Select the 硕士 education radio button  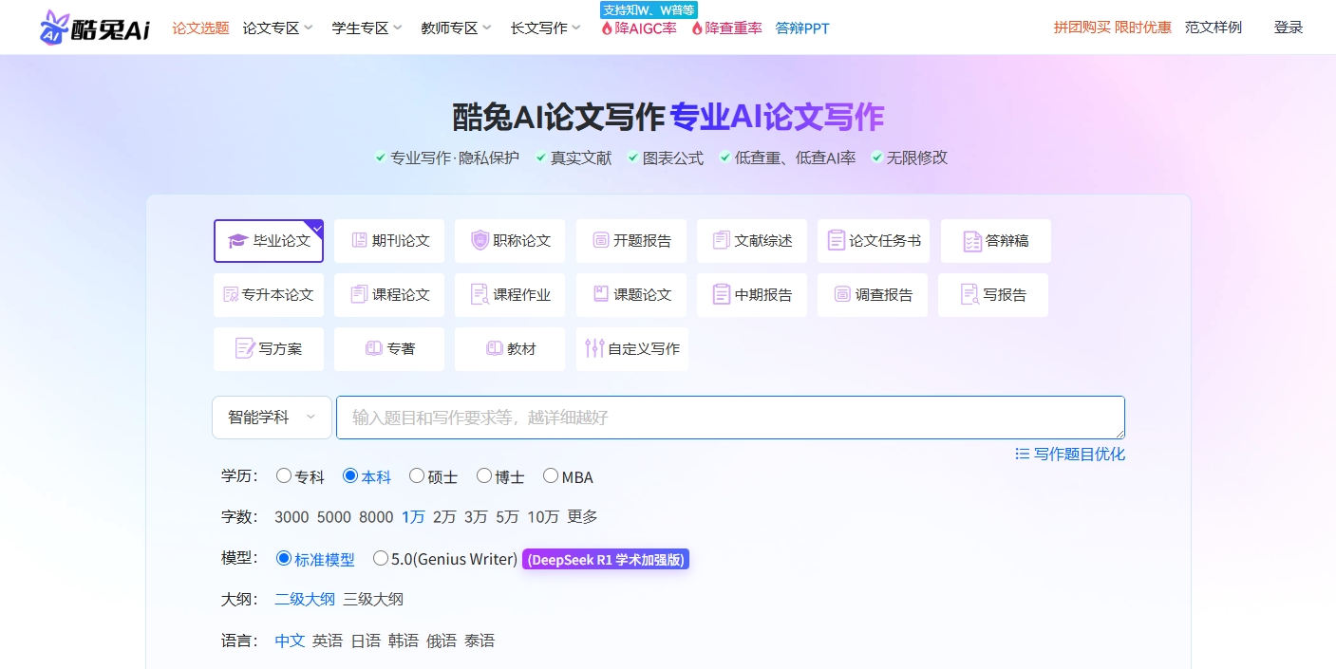pos(417,475)
